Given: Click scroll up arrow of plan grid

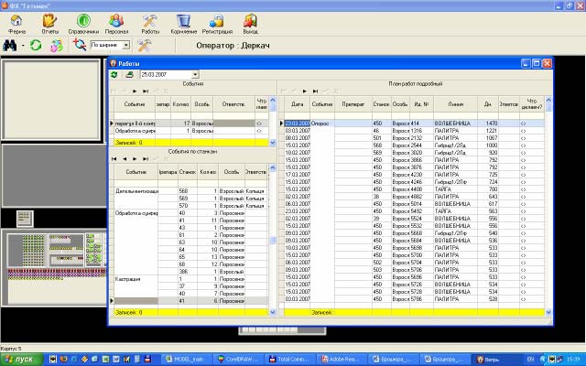Looking at the screenshot, I should (548, 100).
